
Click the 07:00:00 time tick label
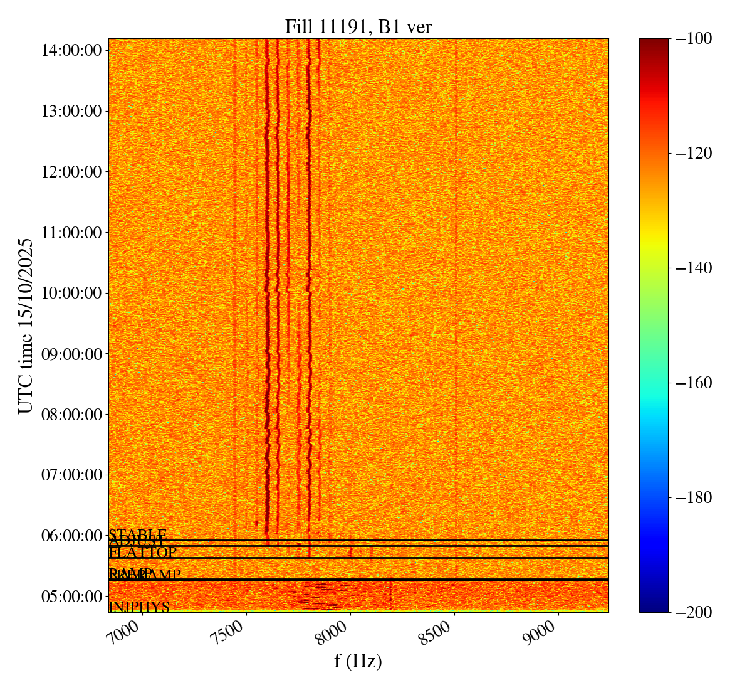[71, 475]
